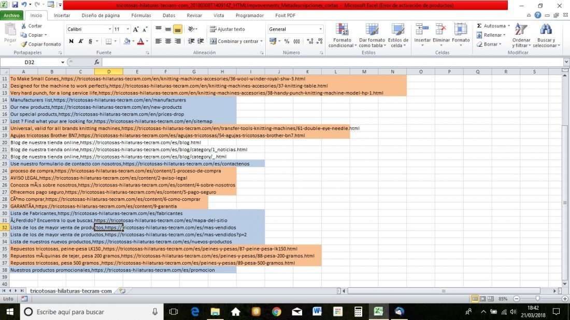This screenshot has height=320, width=570.
Task: Switch to the Insertar tab
Action: [62, 15]
